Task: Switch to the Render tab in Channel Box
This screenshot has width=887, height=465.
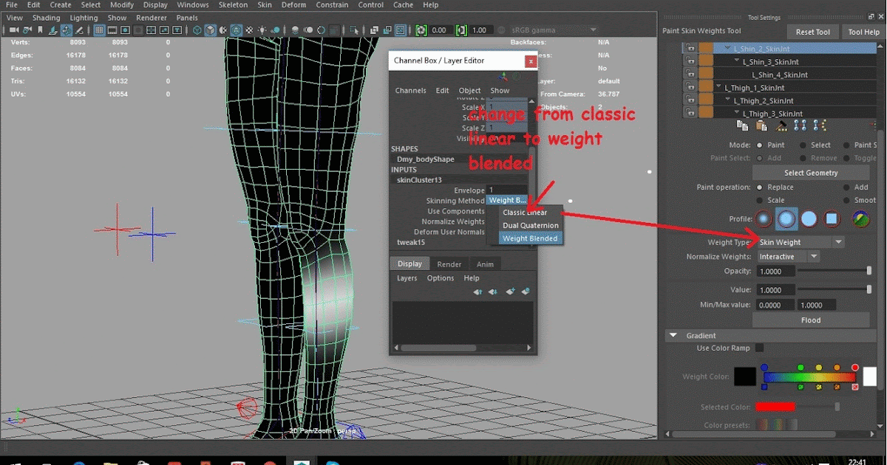Action: pos(449,263)
